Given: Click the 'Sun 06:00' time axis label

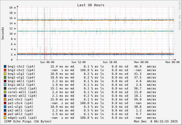Looking at the screenshot, I should point(47,62).
